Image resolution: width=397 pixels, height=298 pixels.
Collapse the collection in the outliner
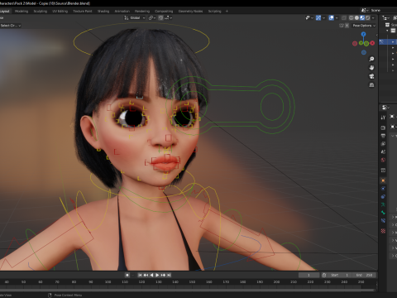point(387,31)
